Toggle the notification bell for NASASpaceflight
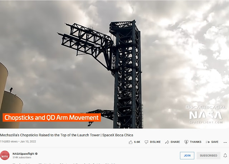 point(225,155)
